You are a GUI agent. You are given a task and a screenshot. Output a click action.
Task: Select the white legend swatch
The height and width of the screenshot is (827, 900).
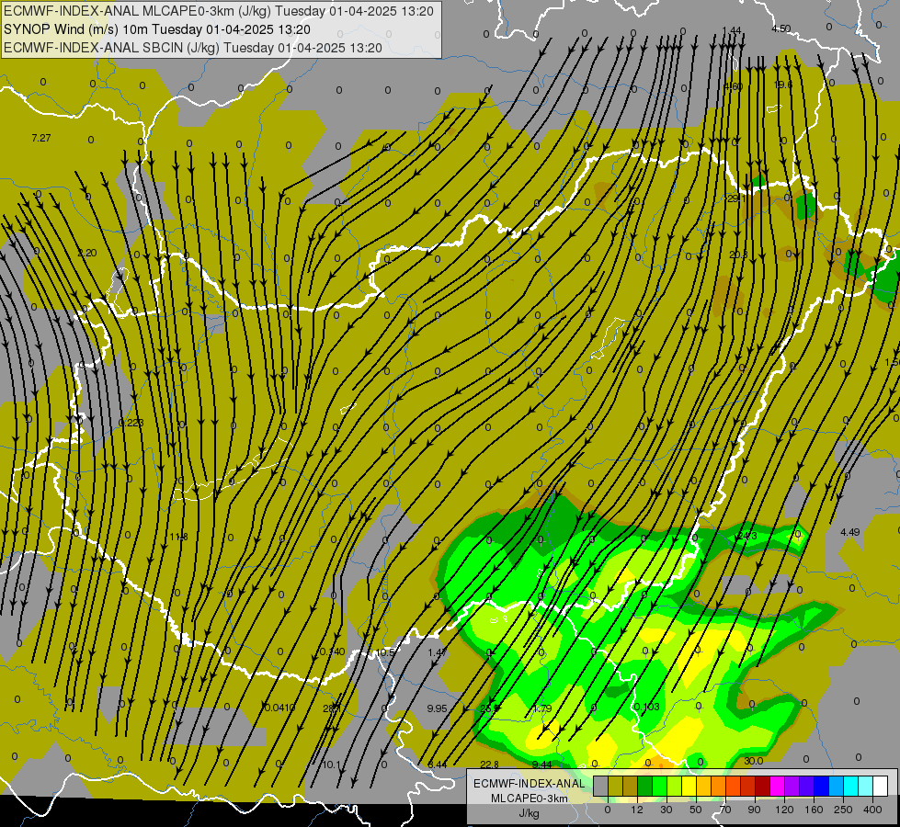point(881,787)
